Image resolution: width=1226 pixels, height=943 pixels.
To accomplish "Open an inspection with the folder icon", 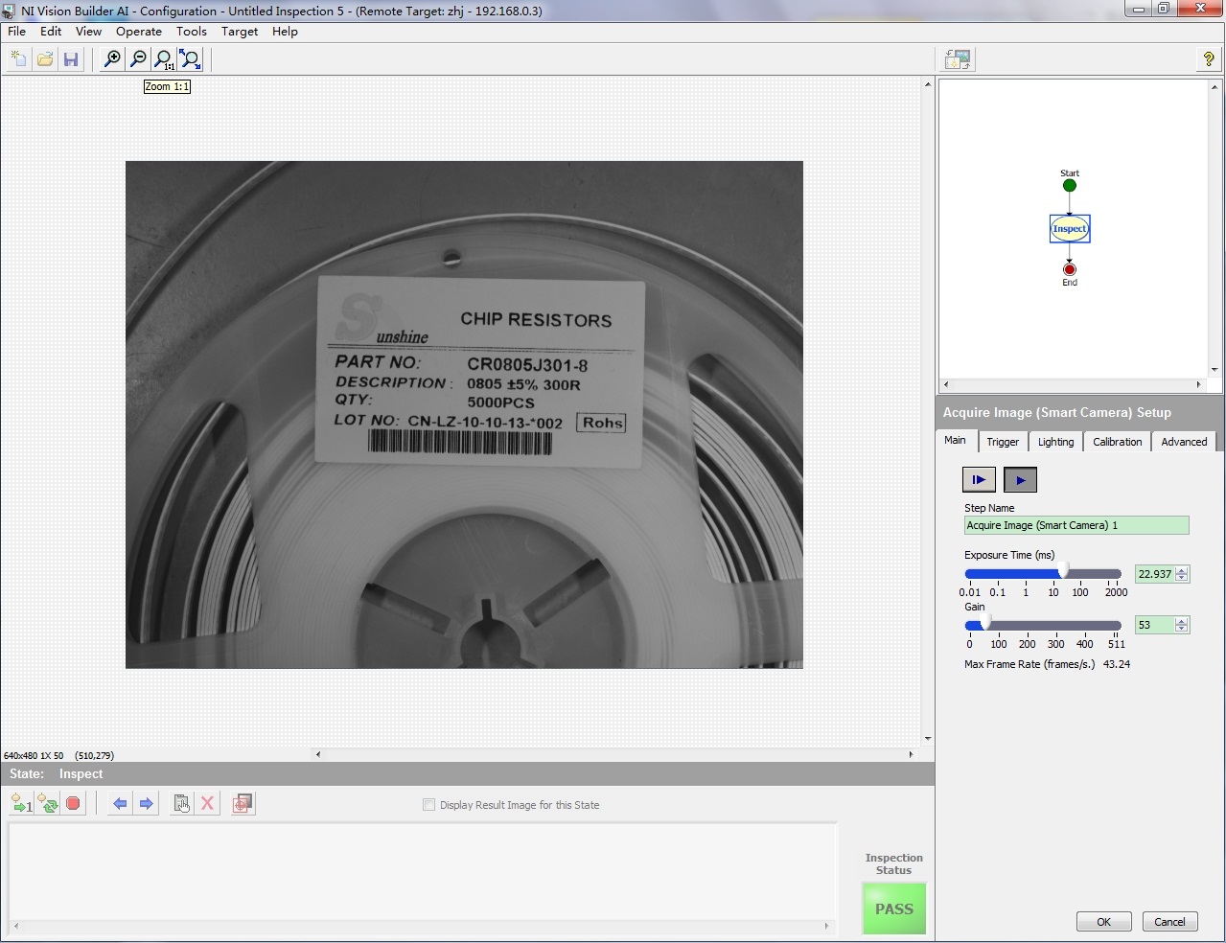I will [x=45, y=59].
